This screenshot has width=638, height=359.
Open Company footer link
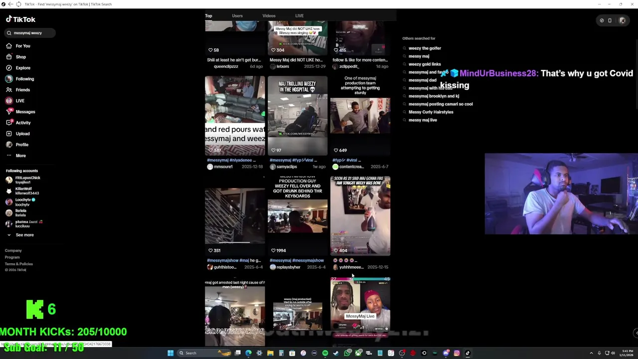coord(13,251)
